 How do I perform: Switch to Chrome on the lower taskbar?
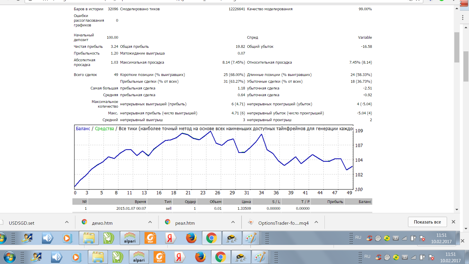(220, 257)
